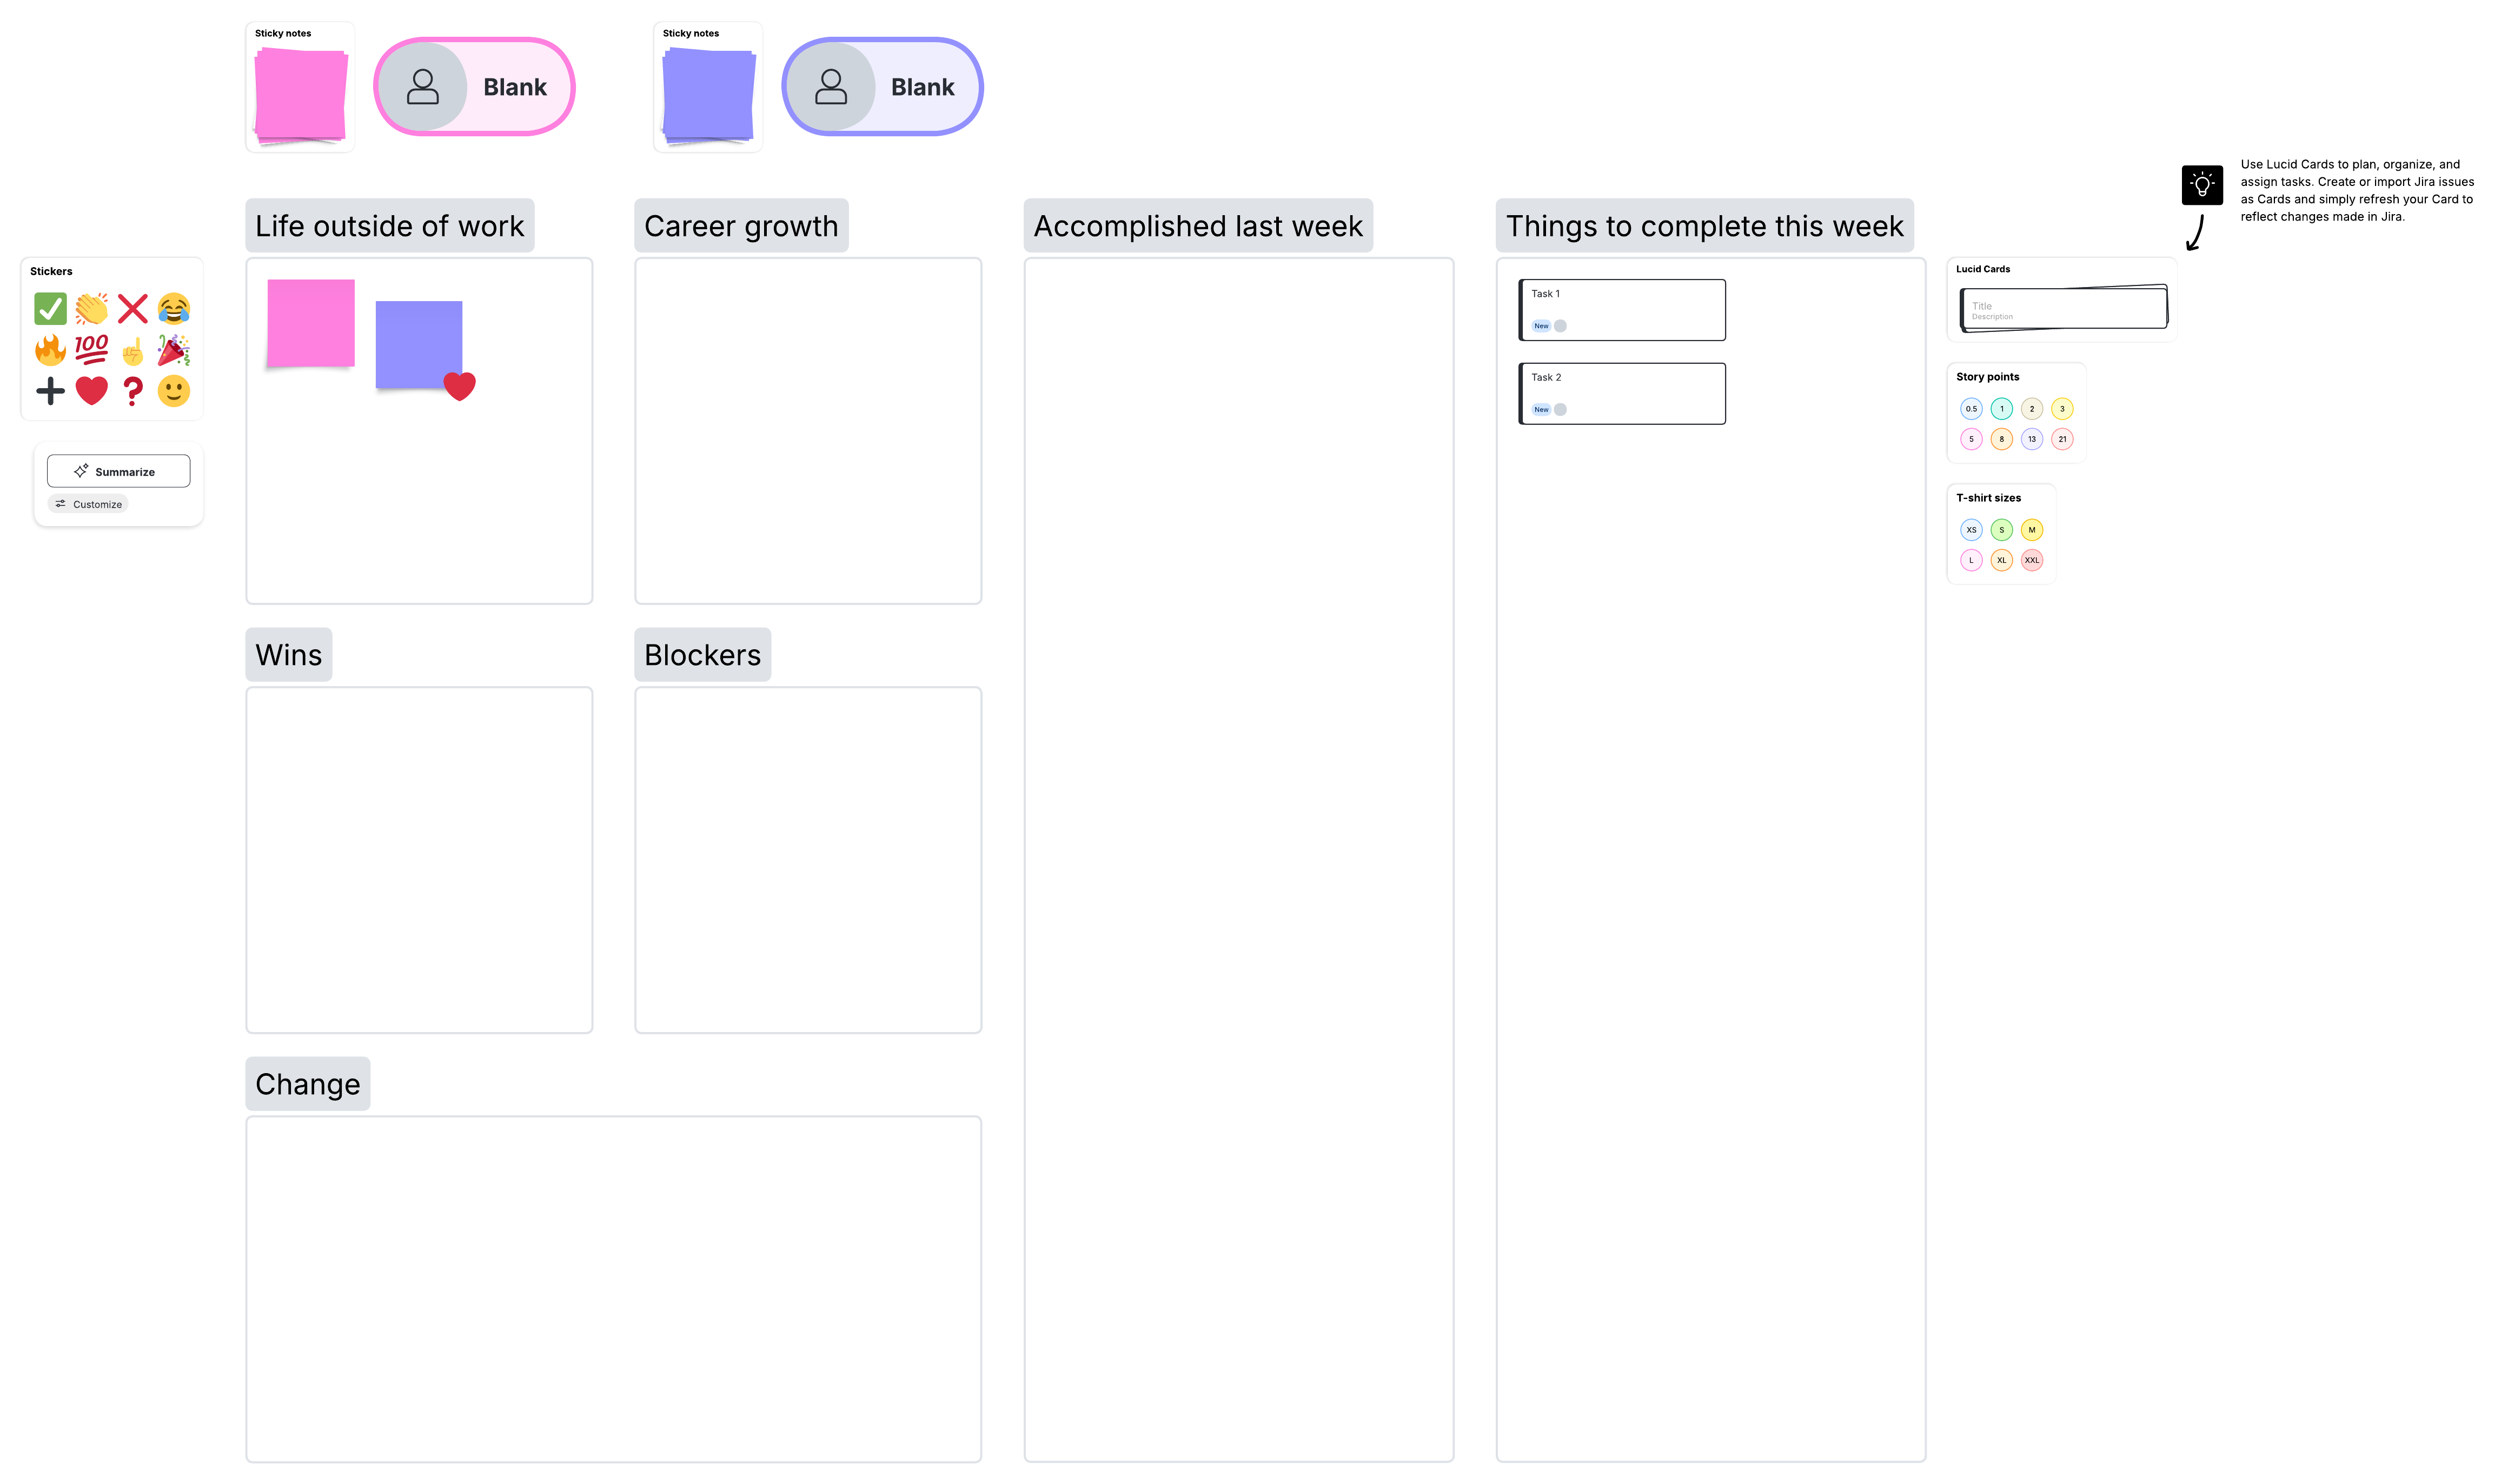The height and width of the screenshot is (1484, 2501).
Task: Open the New status dropdown on Task 2
Action: click(1541, 409)
